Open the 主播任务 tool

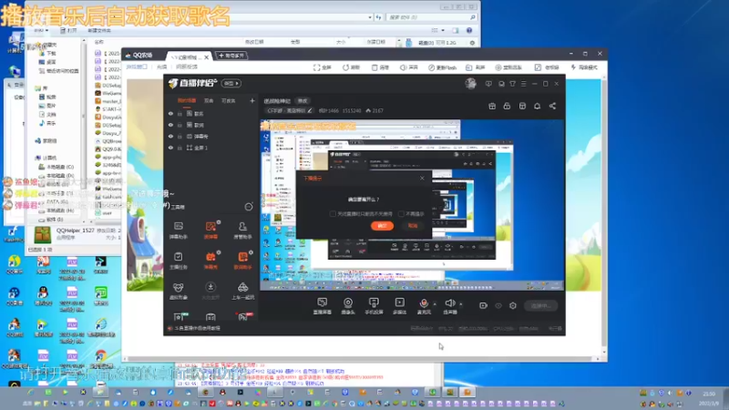(178, 261)
